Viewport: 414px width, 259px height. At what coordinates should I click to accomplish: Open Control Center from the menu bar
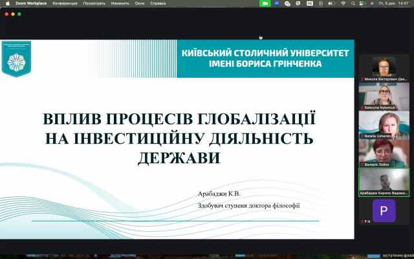click(x=362, y=3)
